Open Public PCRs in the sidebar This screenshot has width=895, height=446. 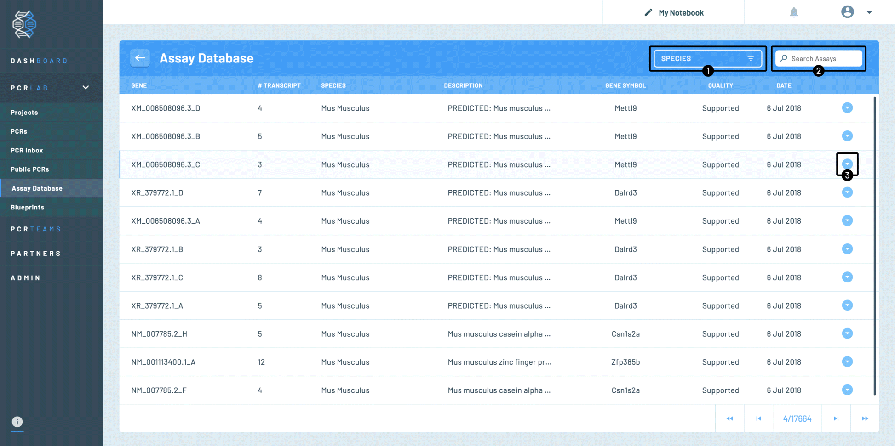point(30,169)
